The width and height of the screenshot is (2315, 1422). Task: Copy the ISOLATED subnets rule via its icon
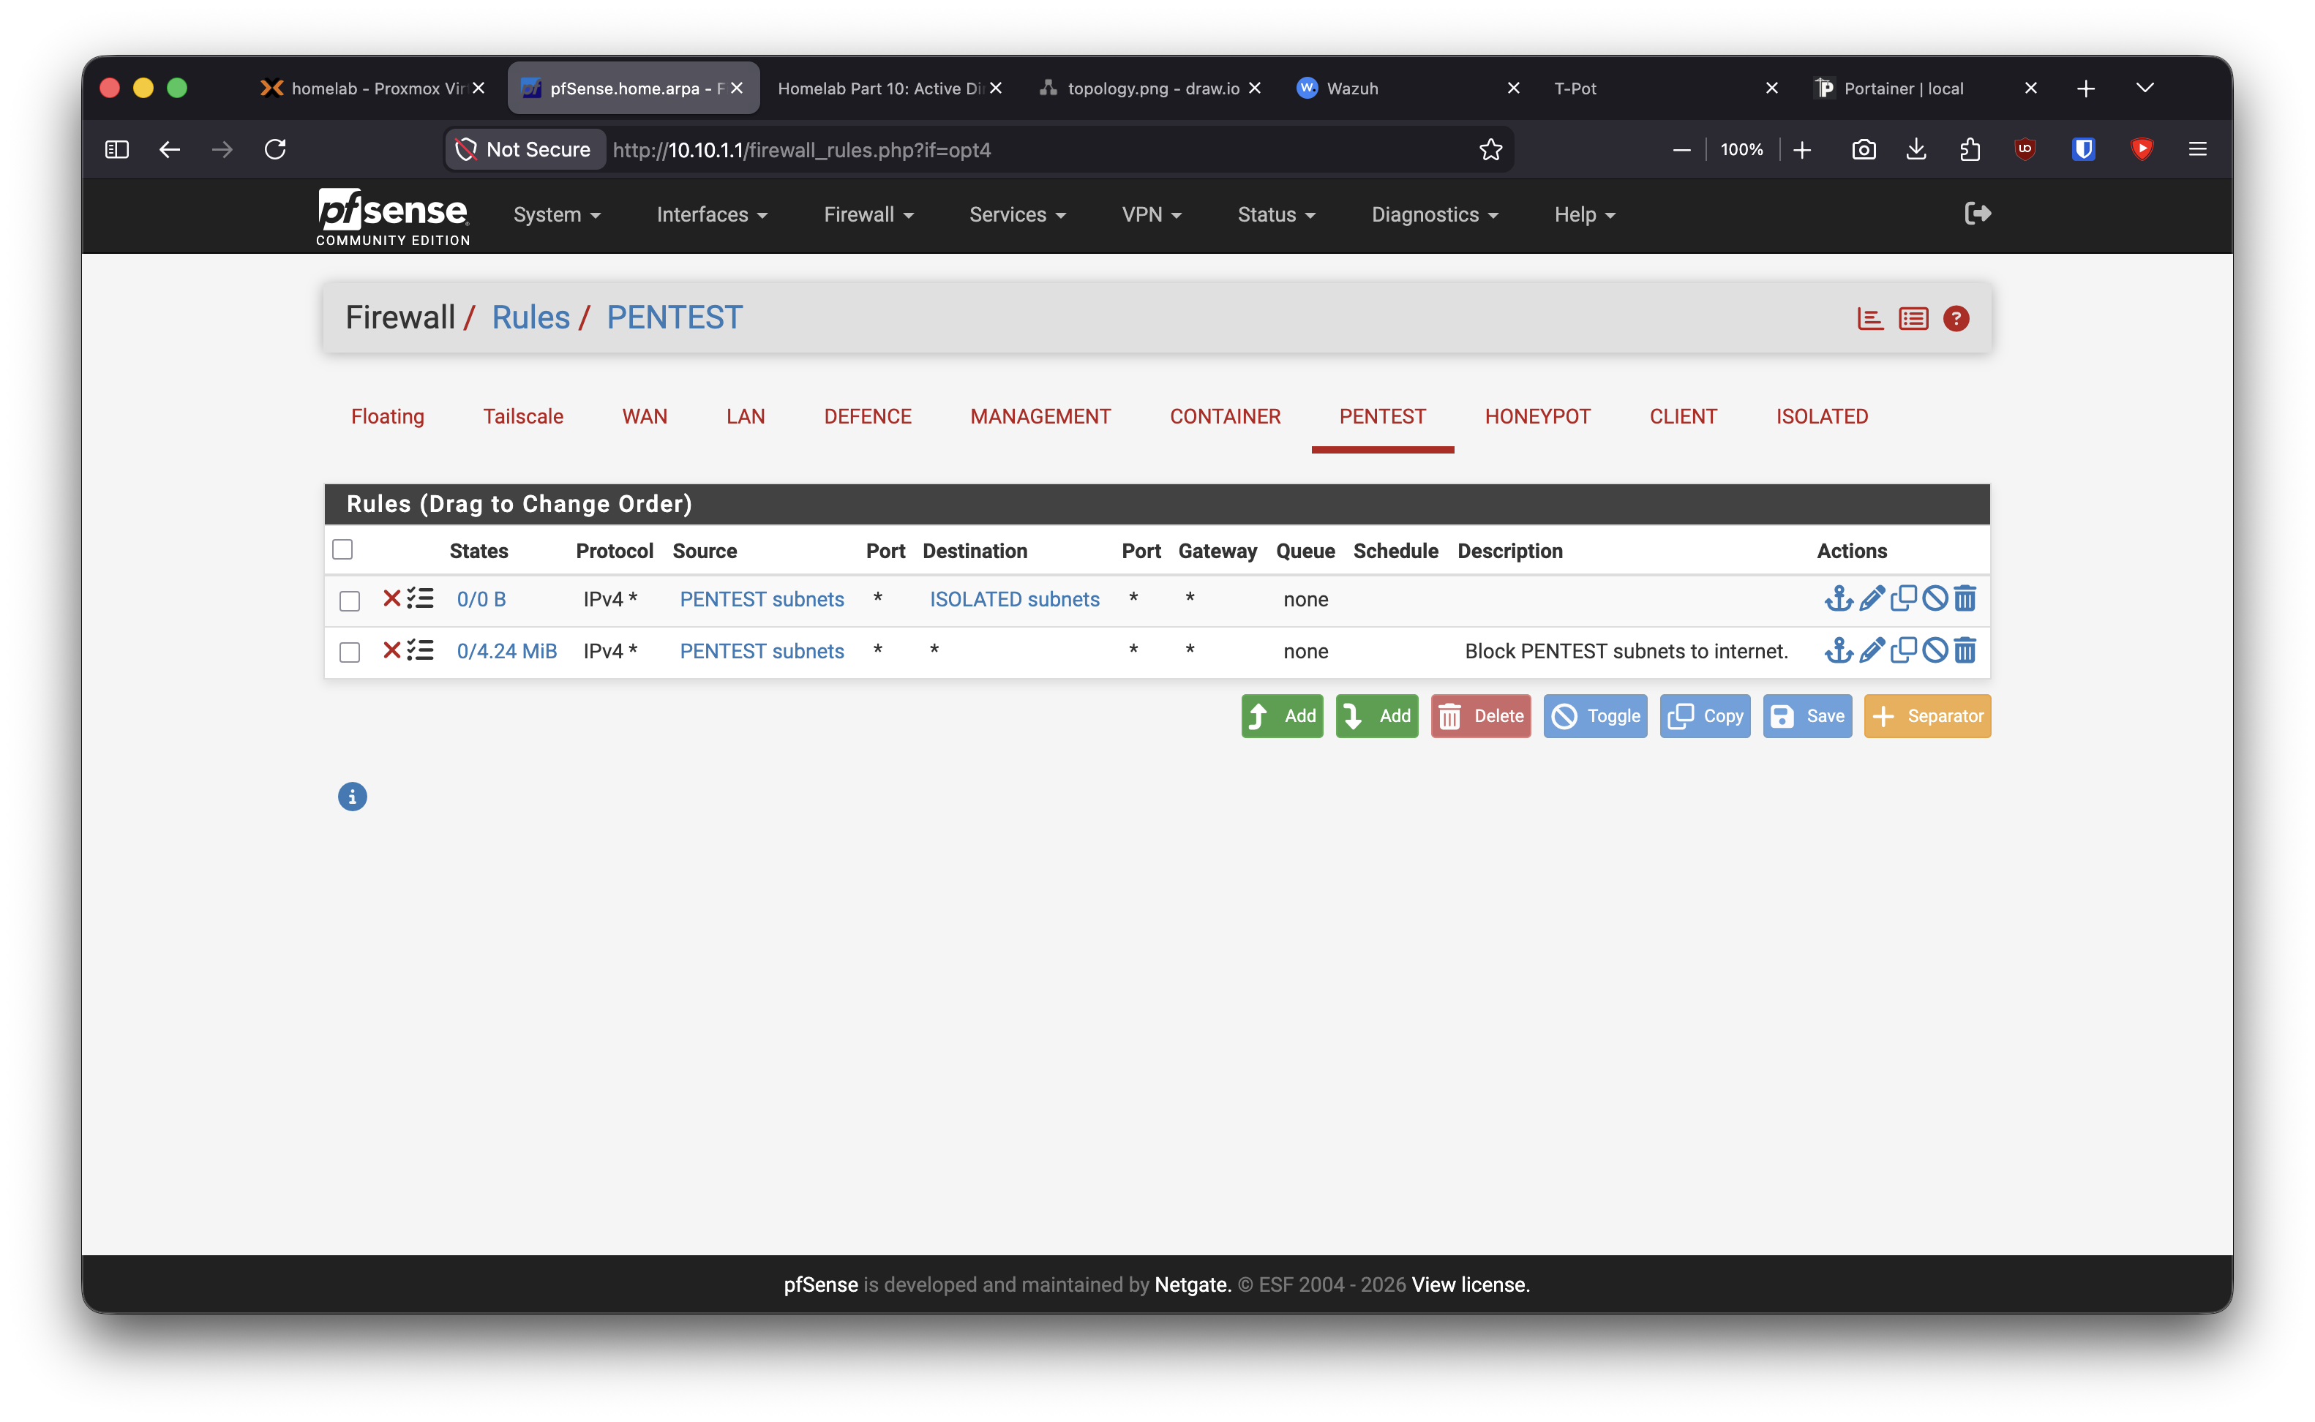pyautogui.click(x=1903, y=598)
